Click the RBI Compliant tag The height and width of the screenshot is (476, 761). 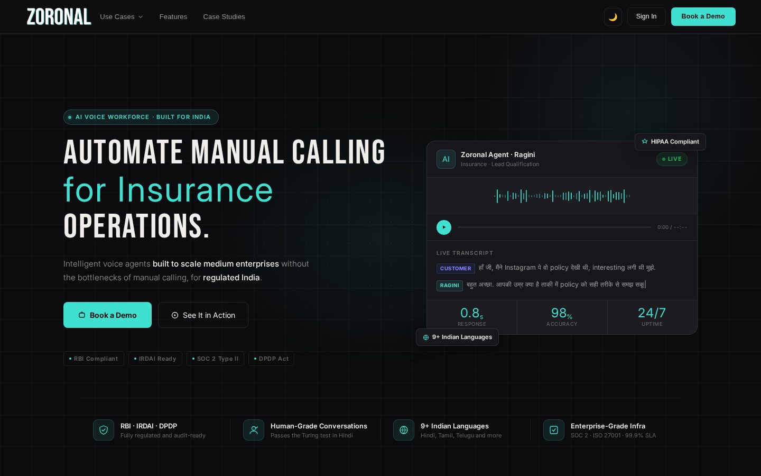94,359
